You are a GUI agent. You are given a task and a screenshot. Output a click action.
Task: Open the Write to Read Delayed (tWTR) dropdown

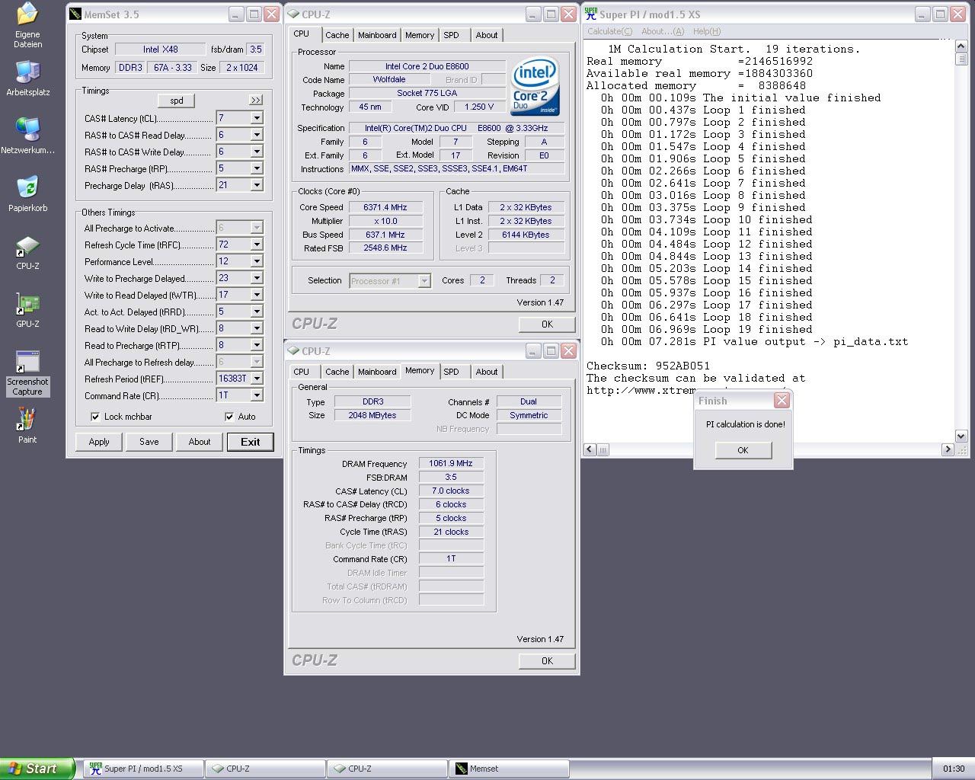coord(257,295)
